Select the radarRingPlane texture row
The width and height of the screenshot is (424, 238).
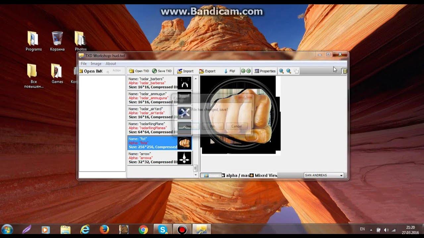[160, 128]
